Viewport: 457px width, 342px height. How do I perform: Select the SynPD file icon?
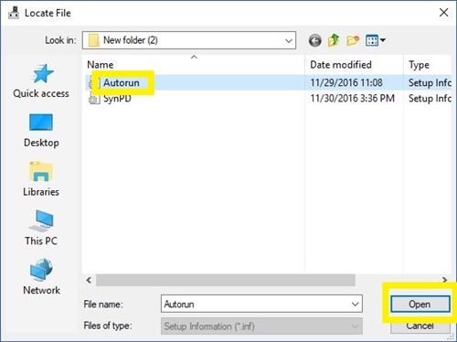pyautogui.click(x=94, y=99)
